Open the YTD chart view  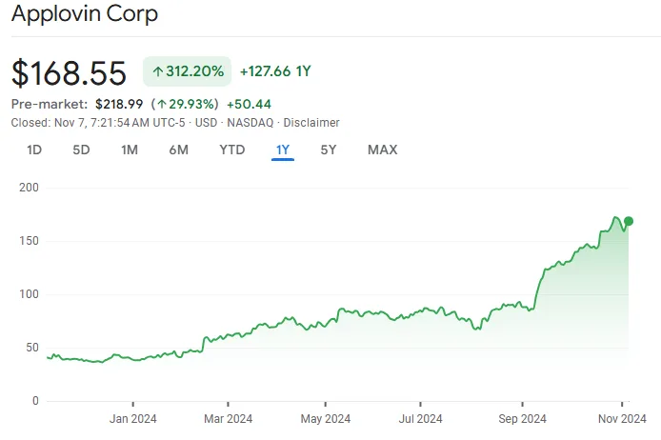coord(231,150)
